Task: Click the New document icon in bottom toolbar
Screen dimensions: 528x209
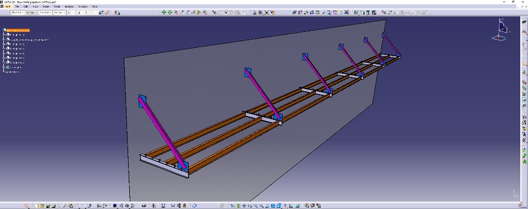Action: 36,206
